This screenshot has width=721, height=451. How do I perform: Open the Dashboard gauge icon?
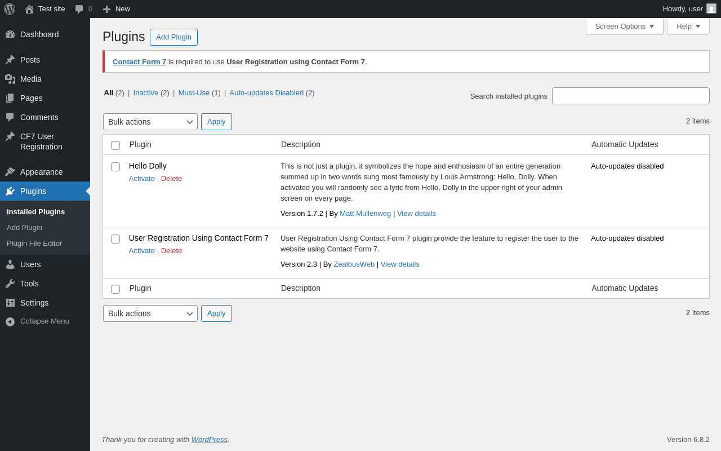click(x=10, y=34)
